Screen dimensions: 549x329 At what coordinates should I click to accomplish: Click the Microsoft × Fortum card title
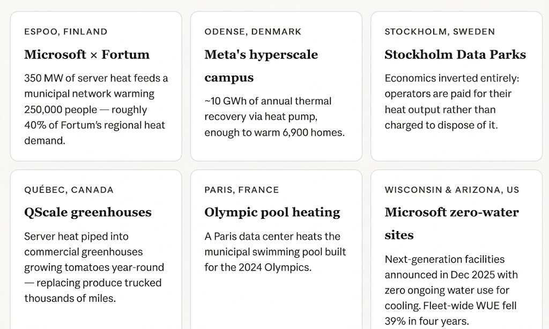click(x=87, y=55)
